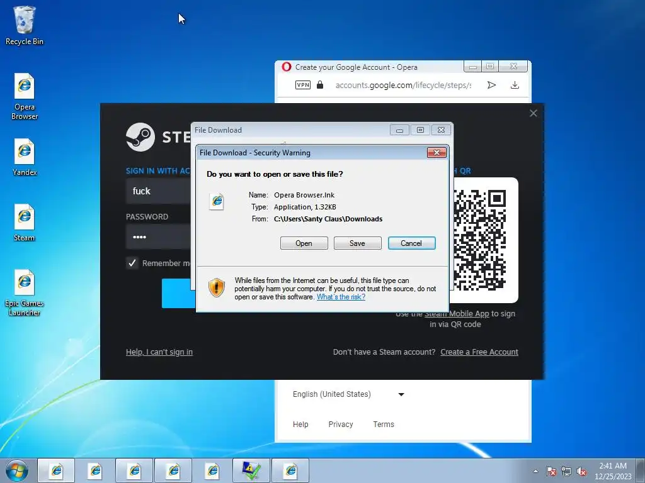Click the Show desktop strip at taskbar end
Viewport: 645px width, 483px height.
coord(641,470)
